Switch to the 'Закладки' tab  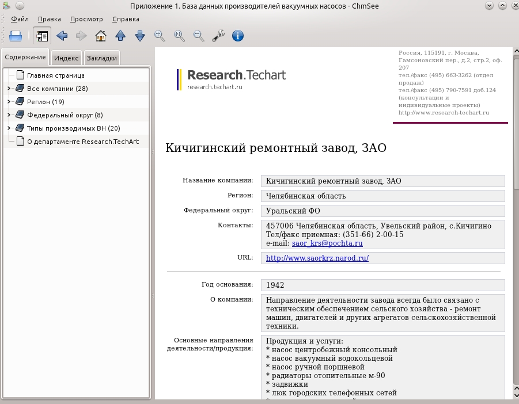pos(101,58)
